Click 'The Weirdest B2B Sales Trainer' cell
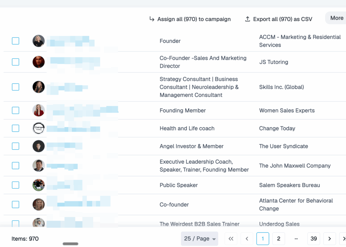The width and height of the screenshot is (346, 247). point(199,224)
